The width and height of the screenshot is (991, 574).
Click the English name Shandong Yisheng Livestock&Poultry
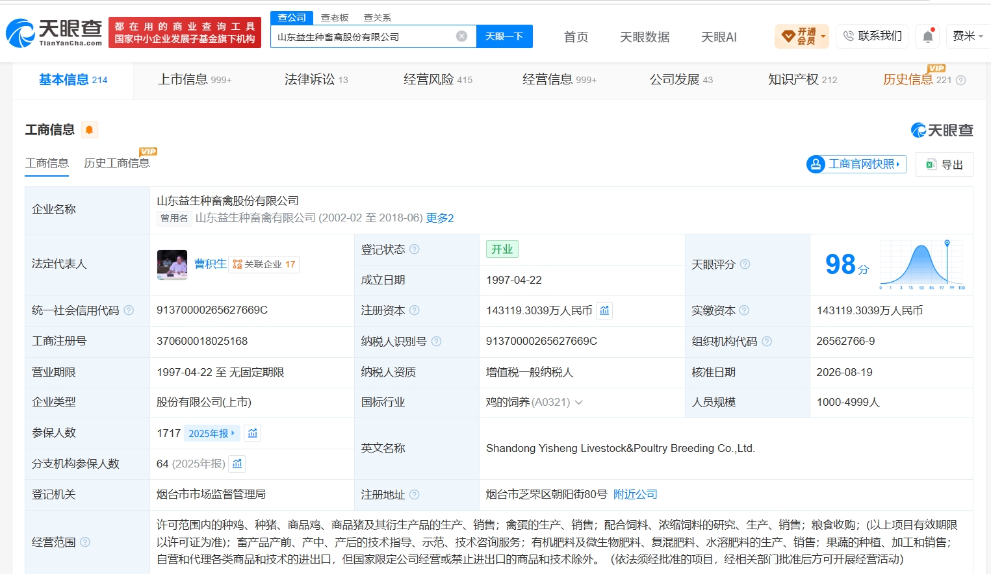click(621, 449)
